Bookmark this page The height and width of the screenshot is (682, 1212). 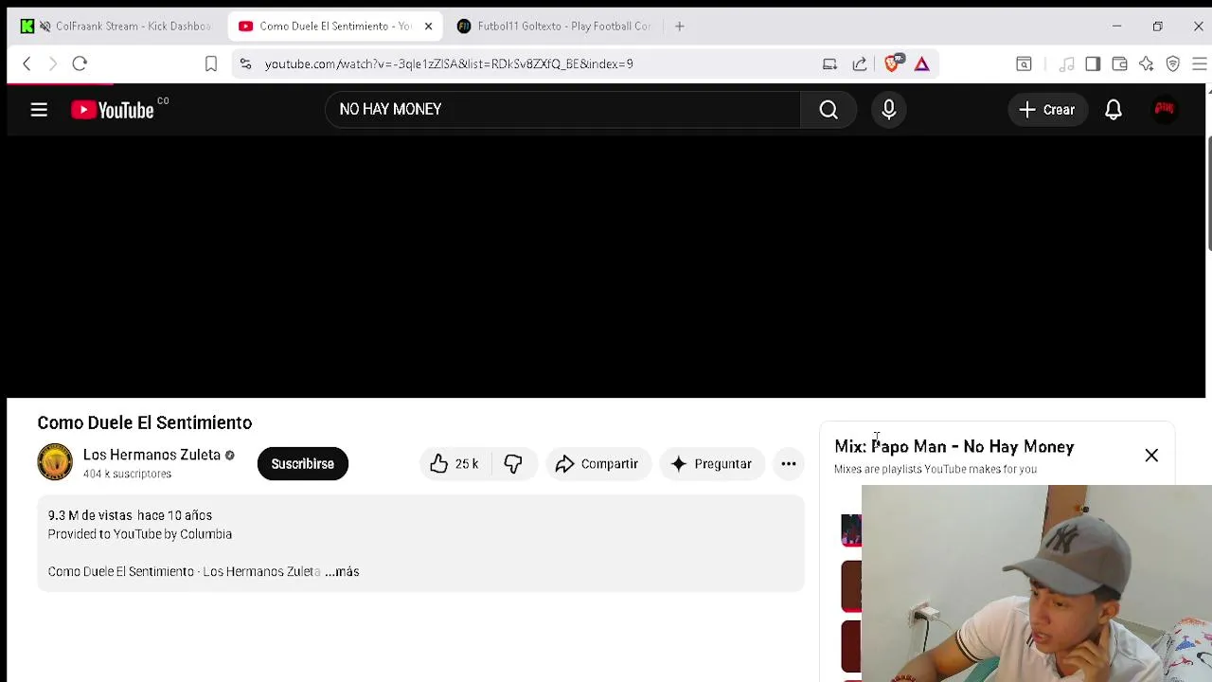(x=211, y=64)
